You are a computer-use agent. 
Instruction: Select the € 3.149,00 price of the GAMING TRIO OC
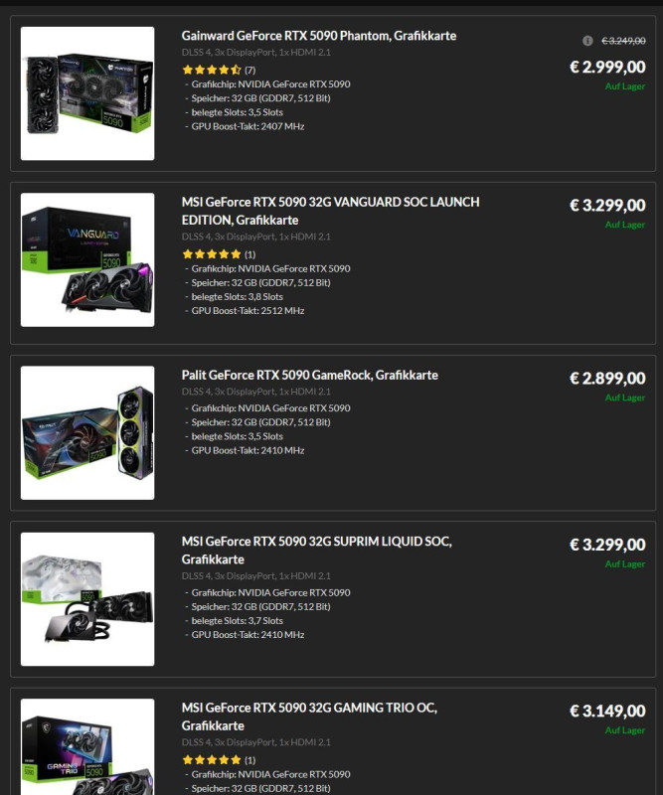[x=607, y=711]
